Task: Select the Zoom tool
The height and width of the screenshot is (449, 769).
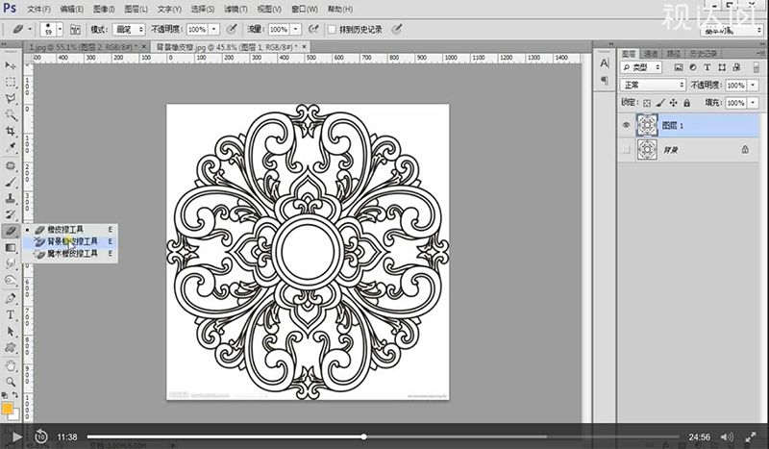Action: (x=11, y=382)
